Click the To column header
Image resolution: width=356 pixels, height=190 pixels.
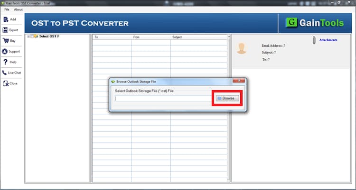[112, 37]
